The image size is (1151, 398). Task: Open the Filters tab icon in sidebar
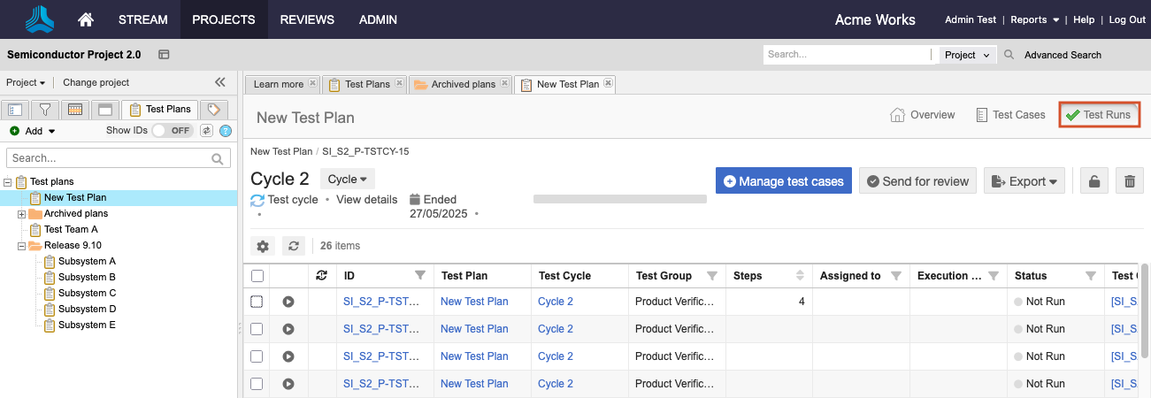click(44, 110)
